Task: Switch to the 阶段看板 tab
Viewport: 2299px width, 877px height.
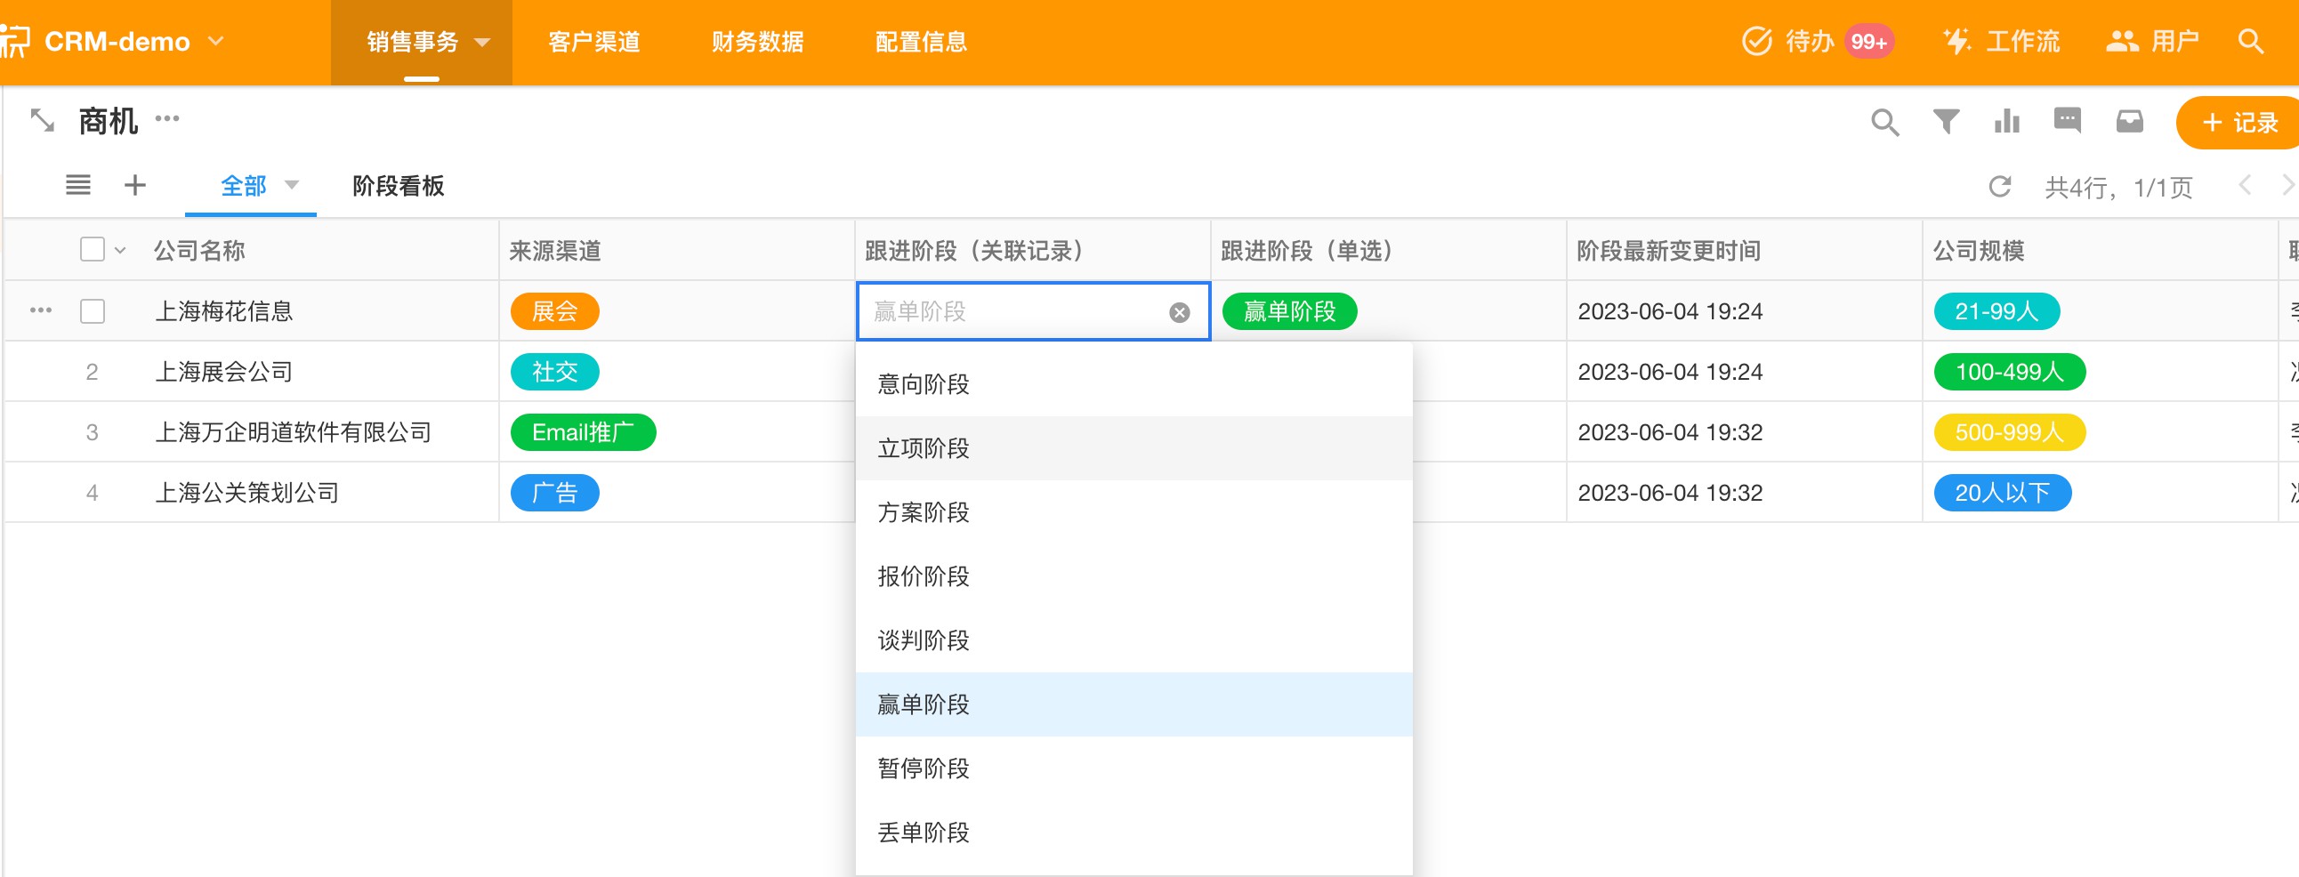Action: [398, 186]
